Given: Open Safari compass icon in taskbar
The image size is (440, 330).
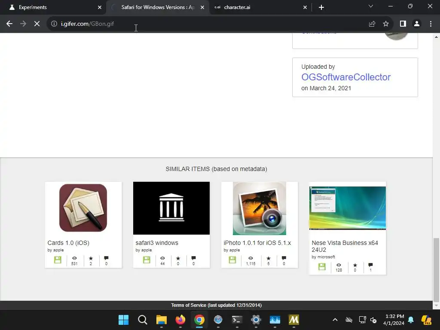Looking at the screenshot, I should point(218,320).
